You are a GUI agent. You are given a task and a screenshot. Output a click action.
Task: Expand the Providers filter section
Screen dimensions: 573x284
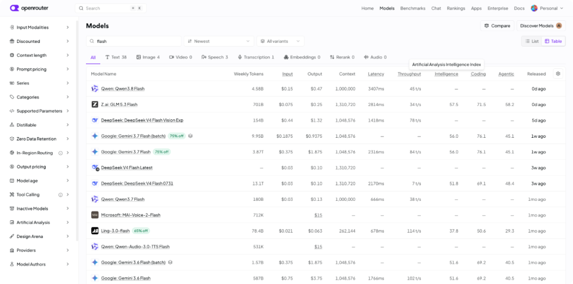(x=39, y=251)
